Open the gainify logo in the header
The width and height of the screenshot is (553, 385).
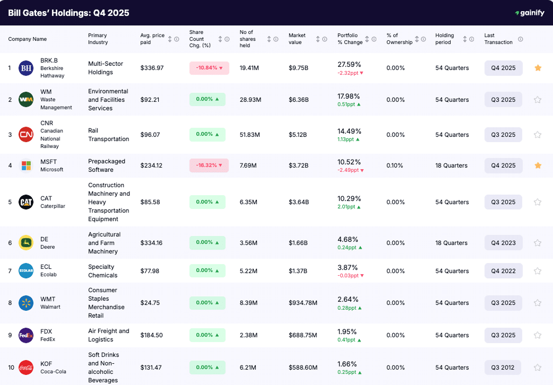pos(529,13)
